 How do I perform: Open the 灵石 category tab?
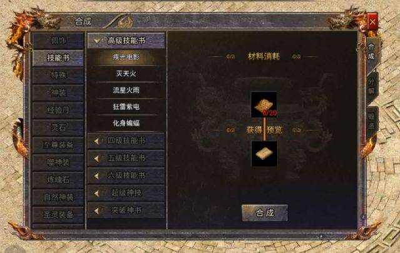coord(58,127)
